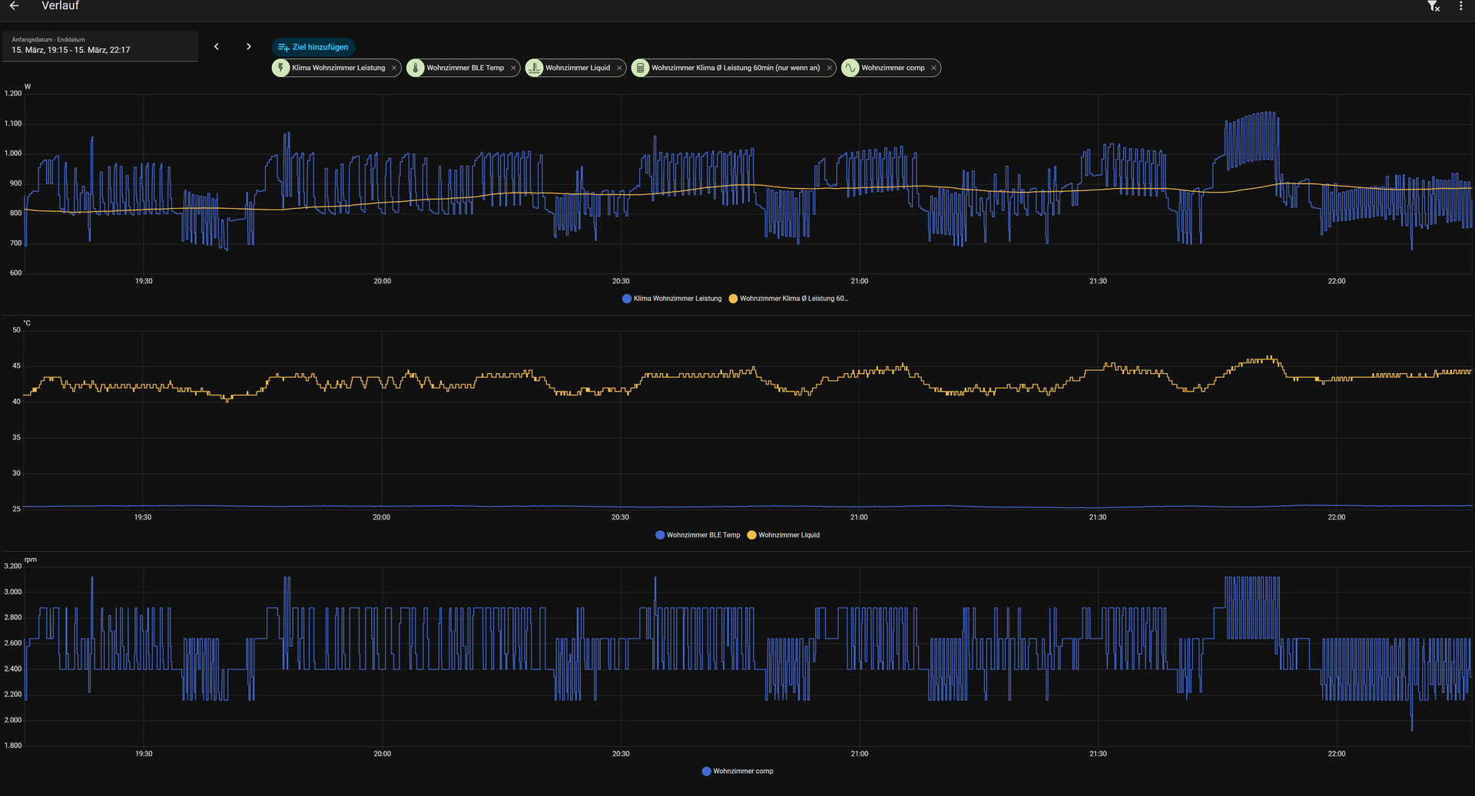
Task: Click the Wohnzimmer Liquid chip icon
Action: (535, 68)
